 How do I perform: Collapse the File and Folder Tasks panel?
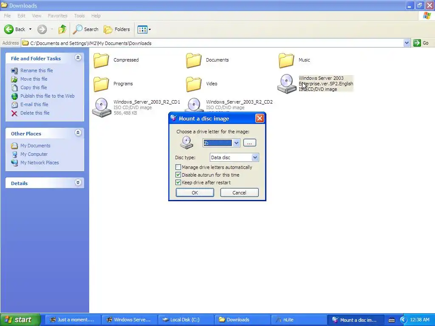click(x=78, y=58)
